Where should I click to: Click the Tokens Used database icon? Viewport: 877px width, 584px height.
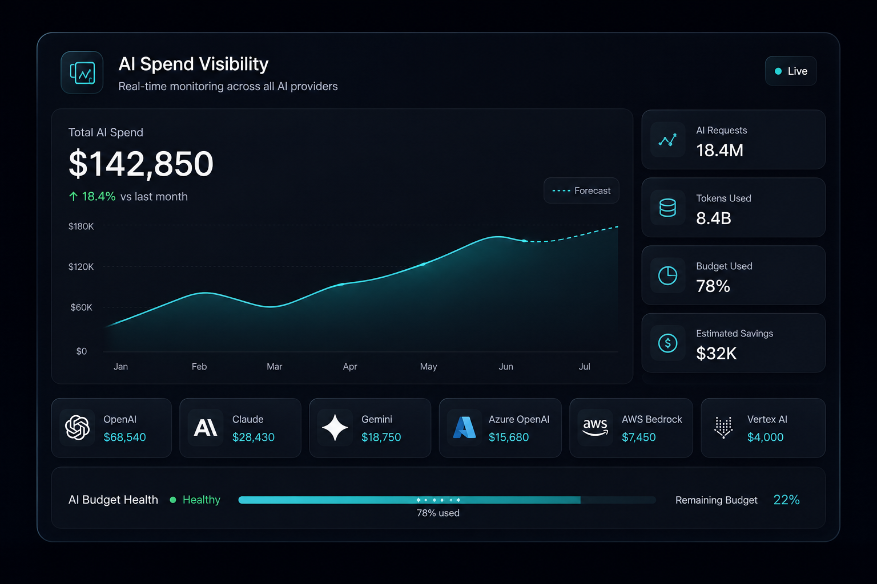(667, 208)
